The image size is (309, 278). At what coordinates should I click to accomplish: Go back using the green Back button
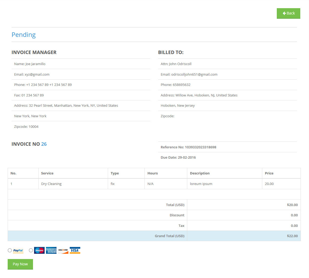[x=288, y=13]
